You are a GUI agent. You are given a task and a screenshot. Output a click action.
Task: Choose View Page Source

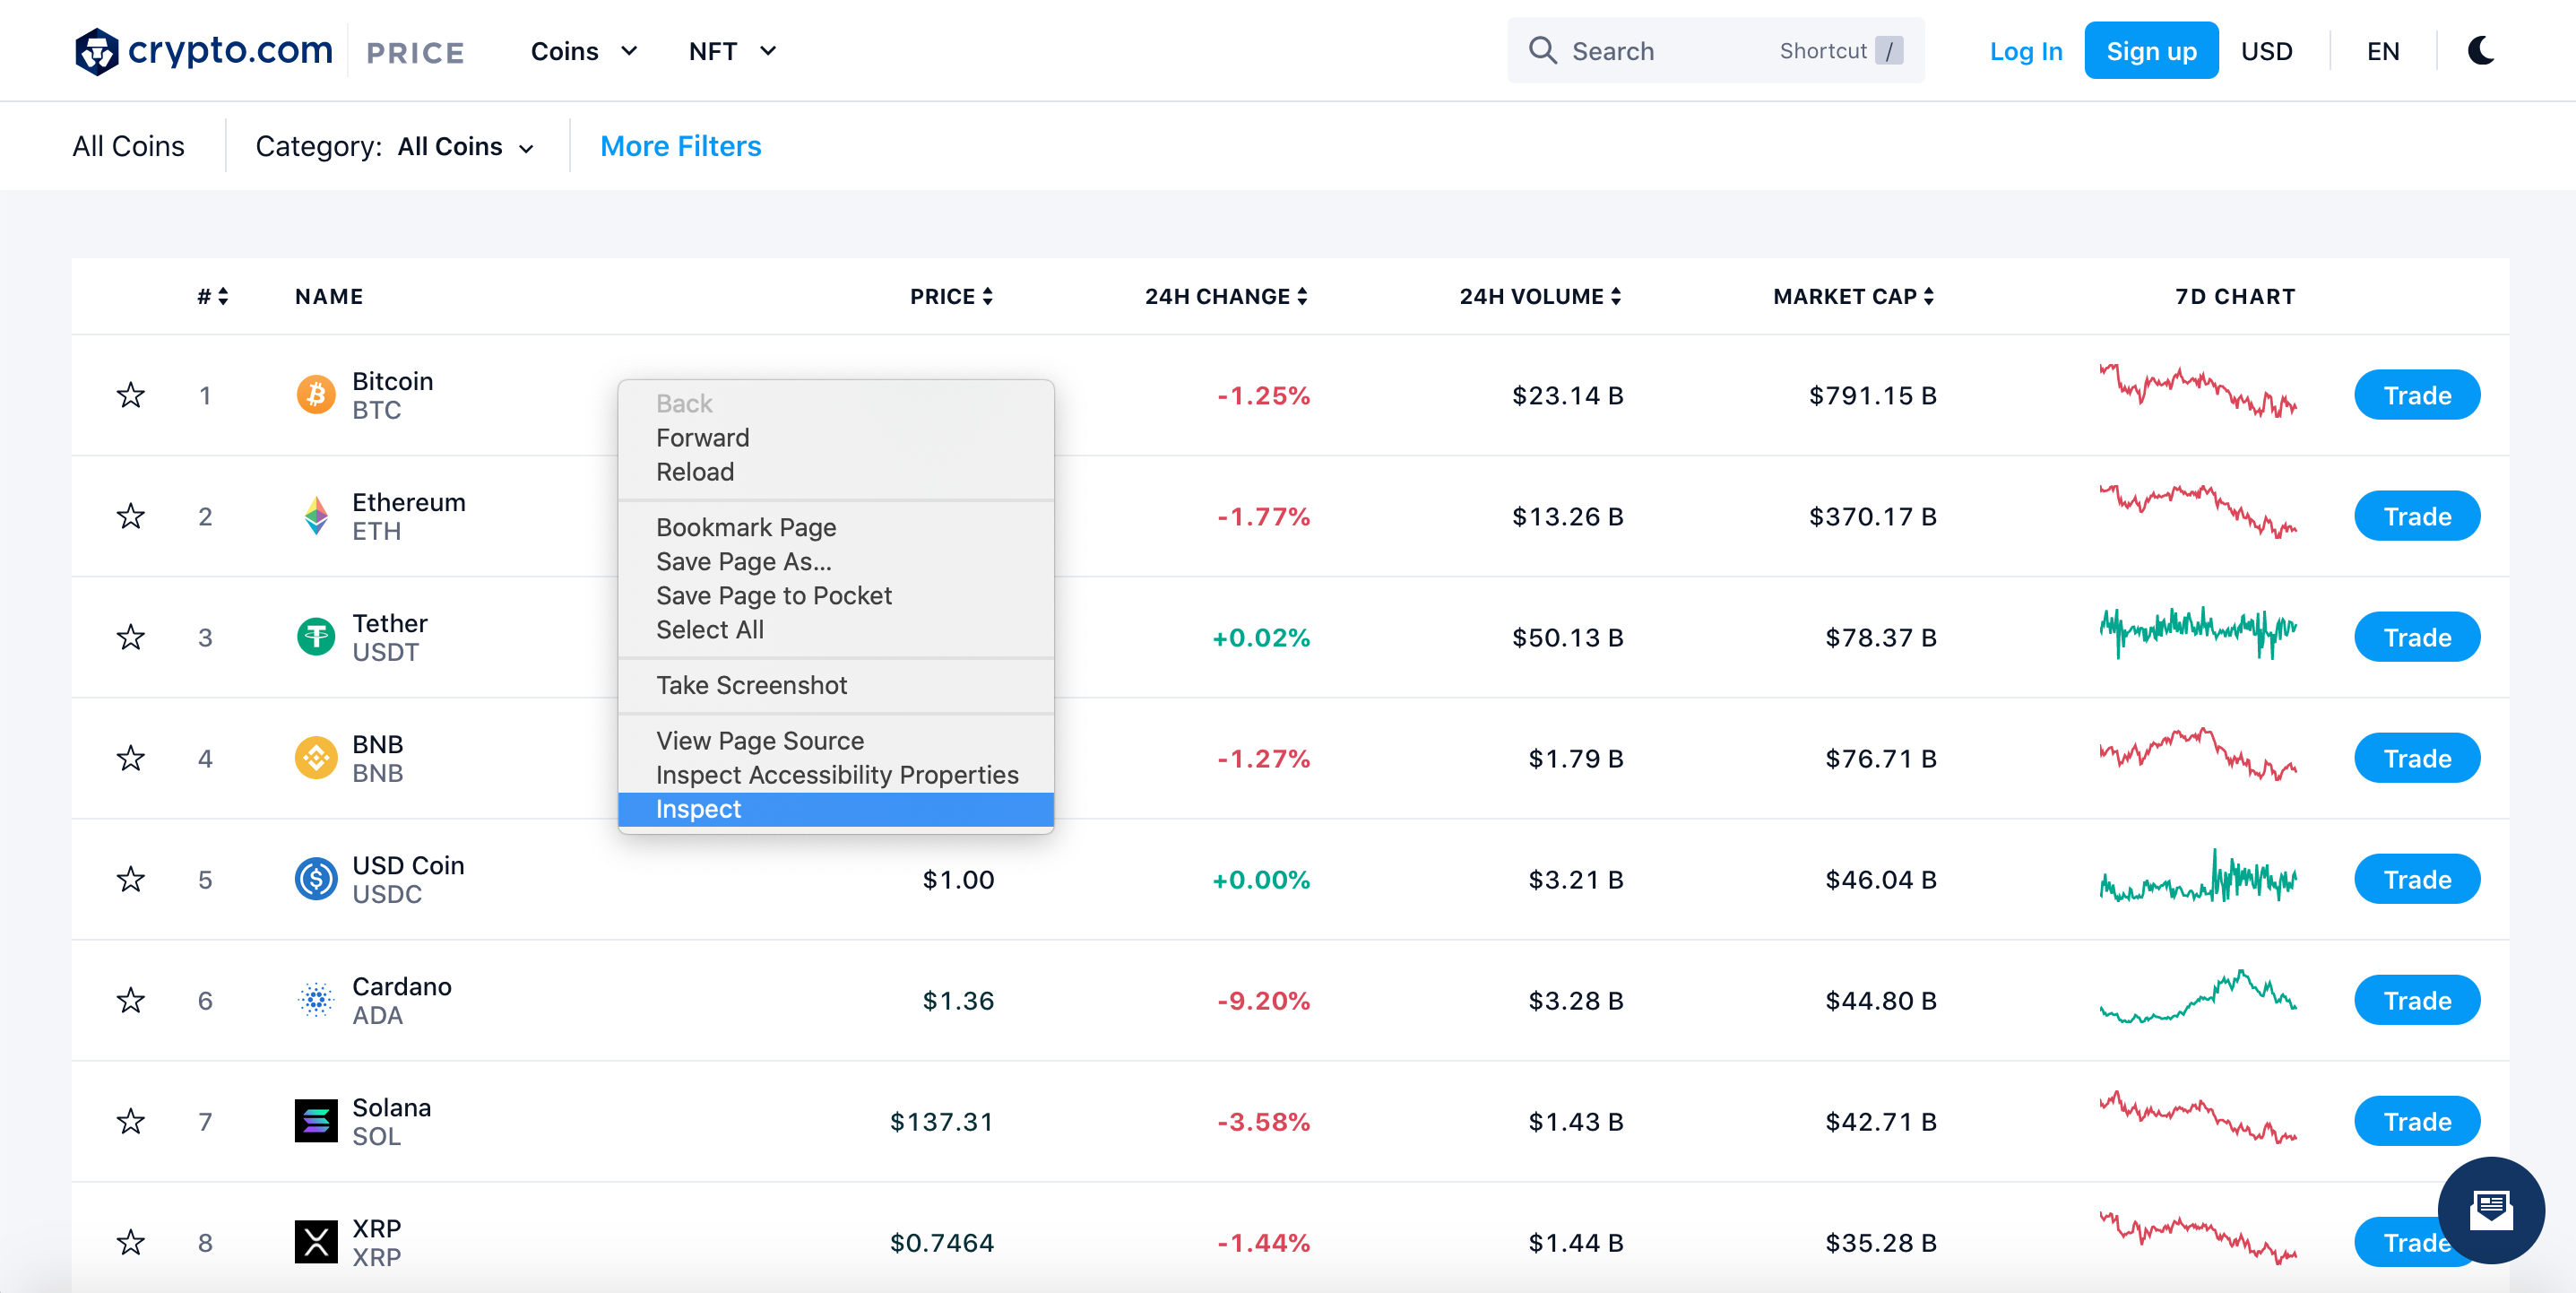[836, 741]
